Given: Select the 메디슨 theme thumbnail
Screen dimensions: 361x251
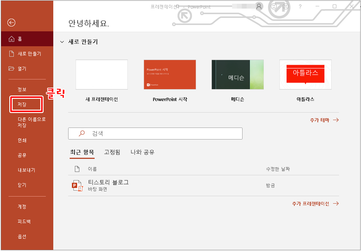Looking at the screenshot, I should pos(238,75).
